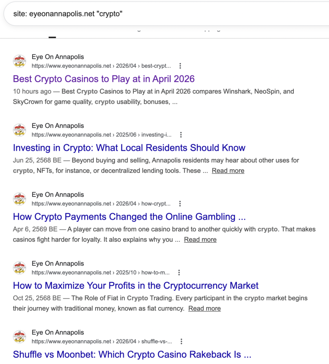Click "Read more" under the Crypto Payments snippet
The image size is (329, 364).
click(x=200, y=240)
